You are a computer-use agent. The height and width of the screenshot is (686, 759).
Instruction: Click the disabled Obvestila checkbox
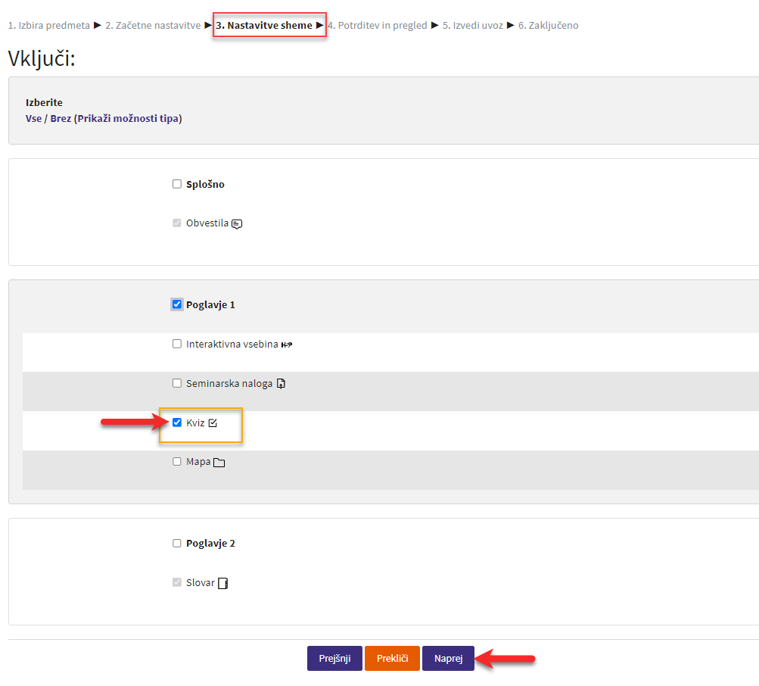[176, 223]
